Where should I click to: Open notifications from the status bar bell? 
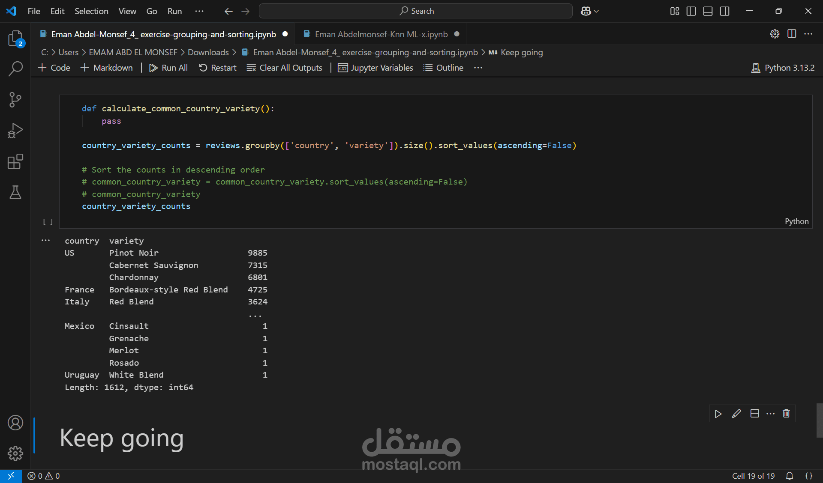coord(789,476)
